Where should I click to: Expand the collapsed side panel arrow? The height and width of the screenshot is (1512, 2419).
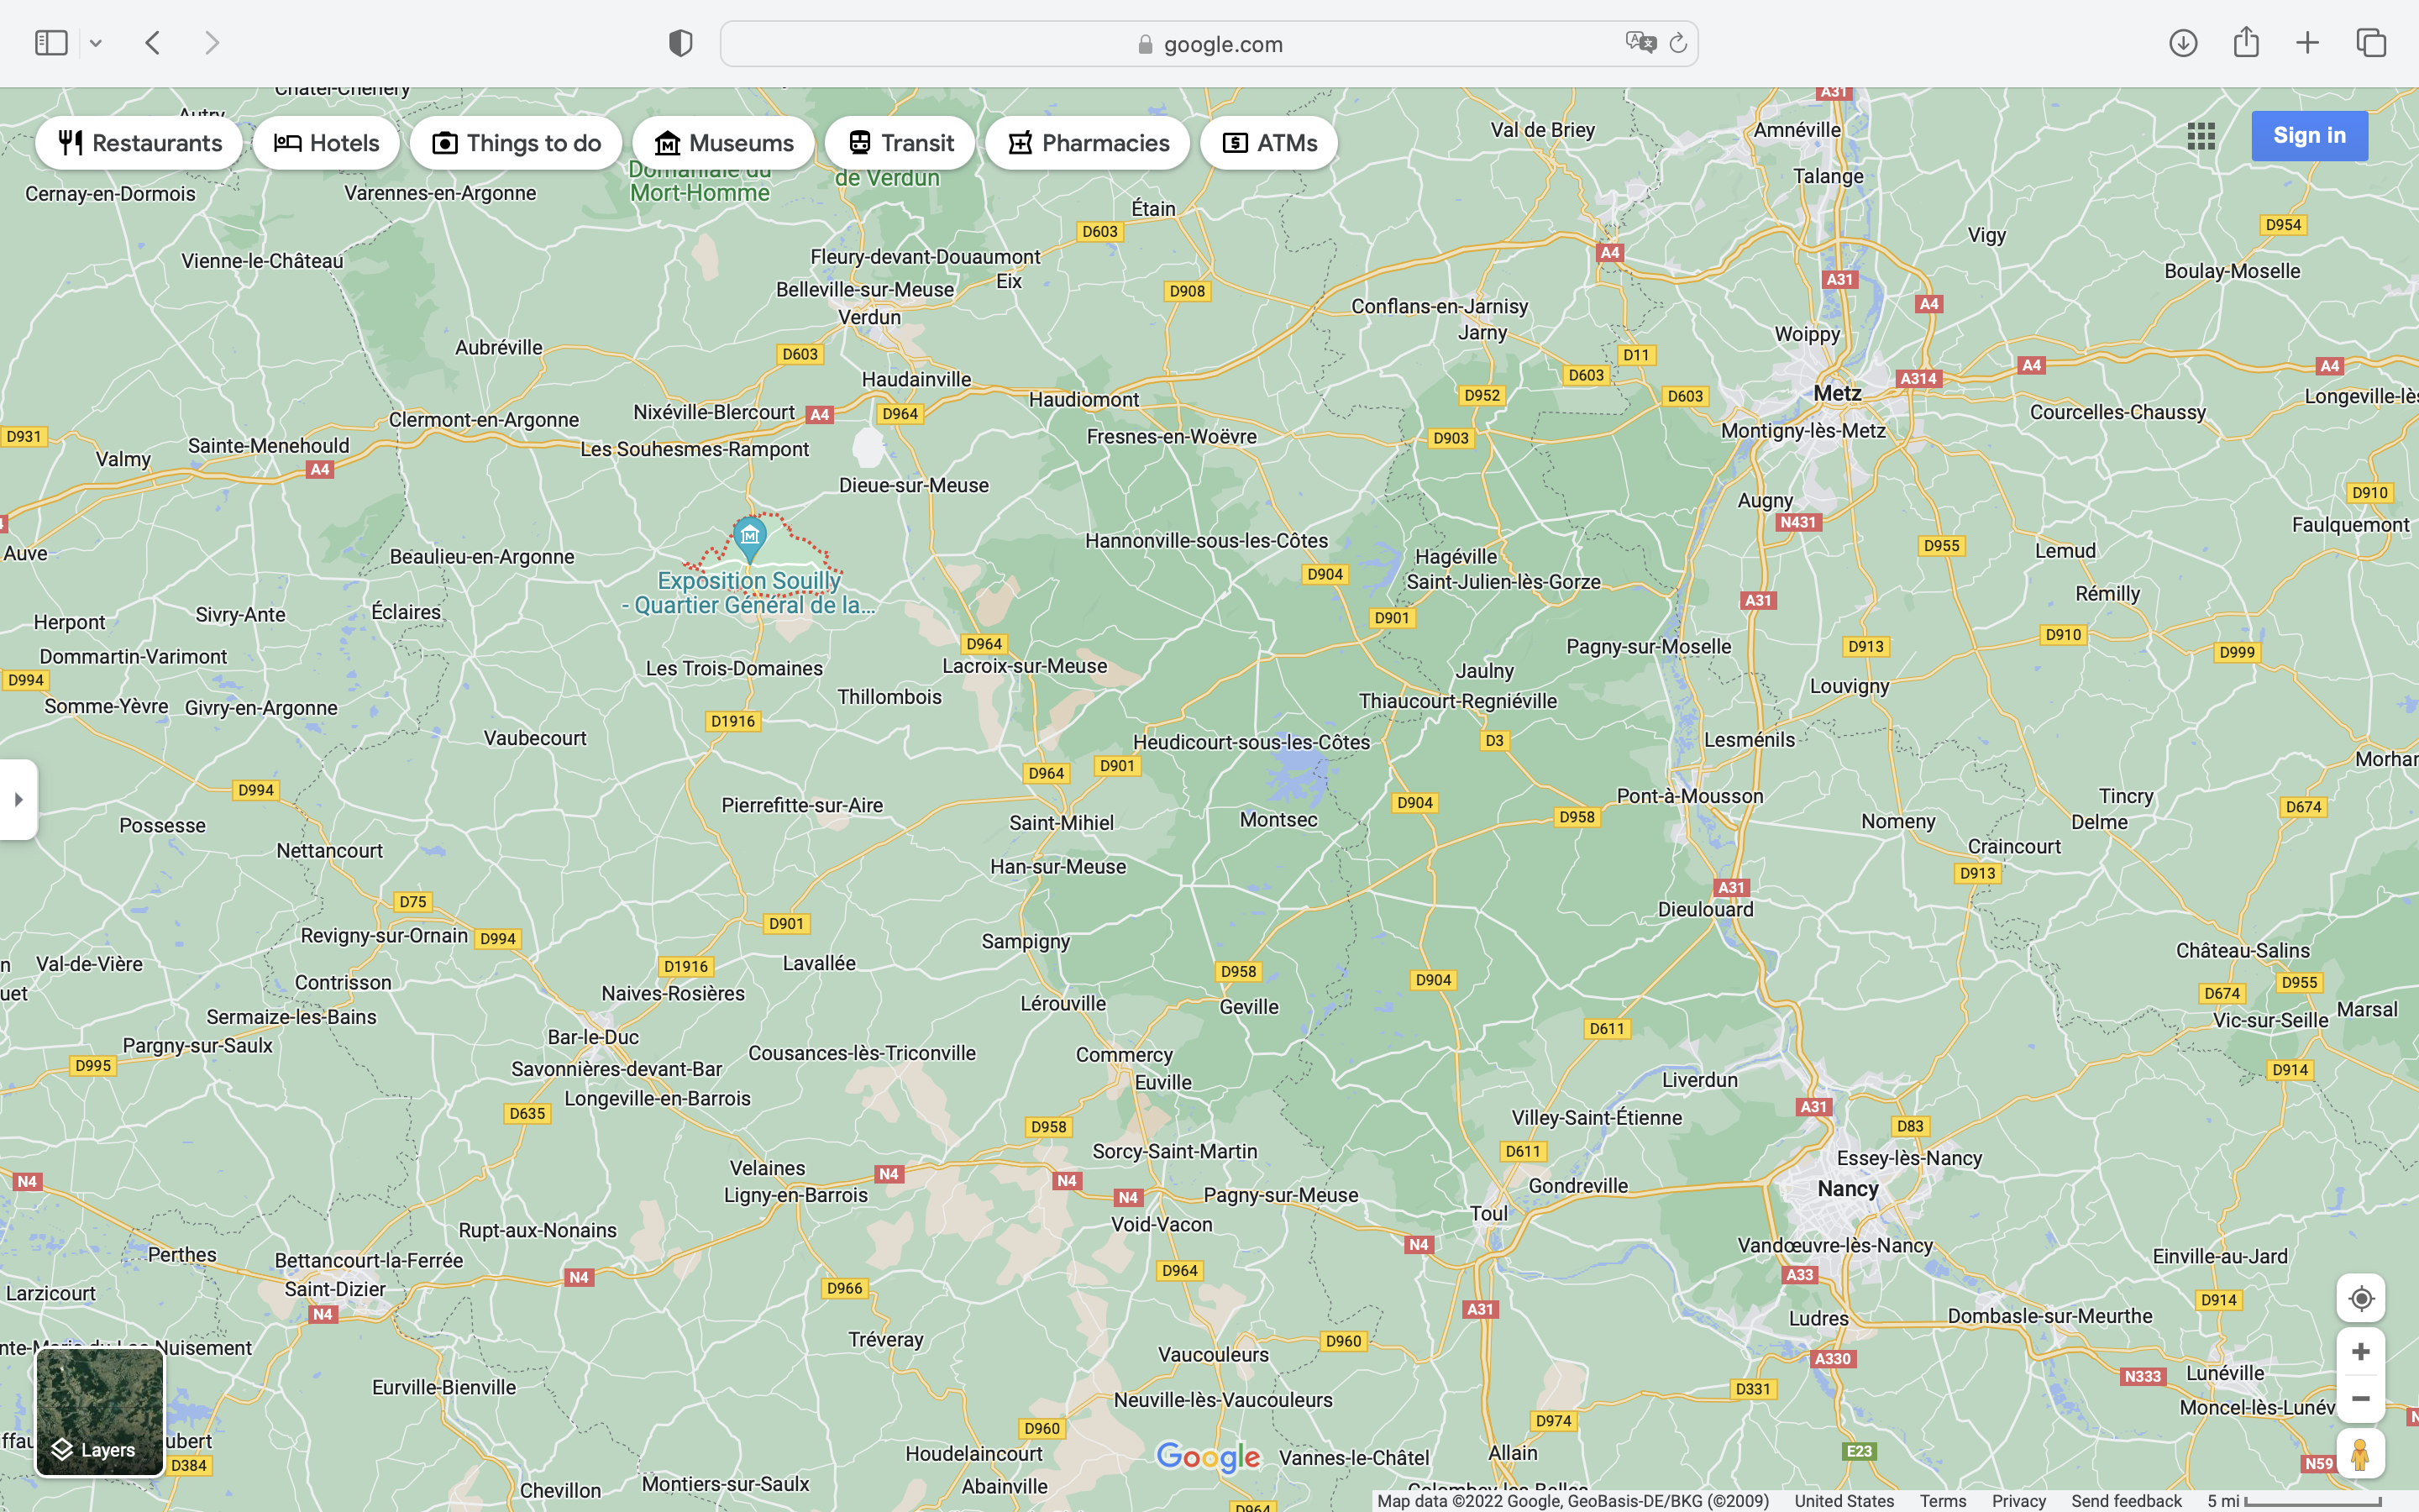pos(18,799)
